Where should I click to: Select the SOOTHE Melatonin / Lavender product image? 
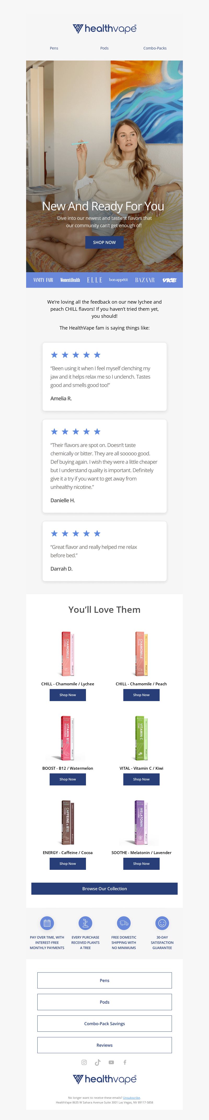coord(141,823)
